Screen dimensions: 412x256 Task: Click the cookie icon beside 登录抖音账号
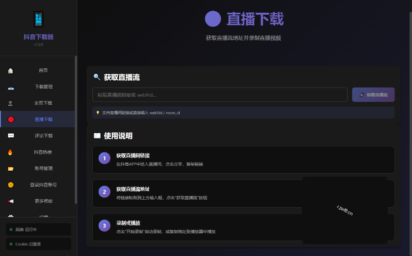pos(11,185)
